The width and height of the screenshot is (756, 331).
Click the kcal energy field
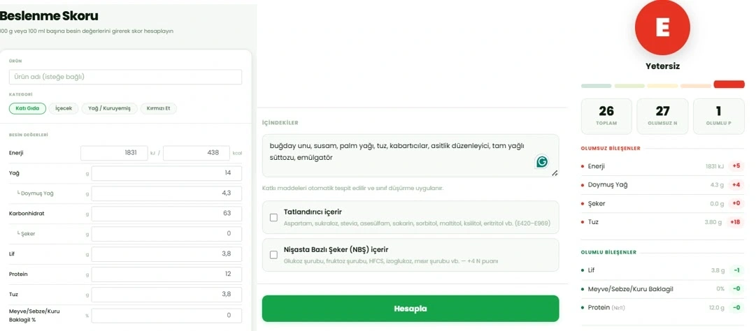[x=197, y=153]
